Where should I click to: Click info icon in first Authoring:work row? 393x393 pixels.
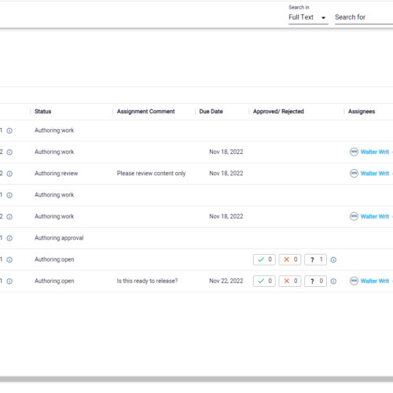click(x=9, y=130)
